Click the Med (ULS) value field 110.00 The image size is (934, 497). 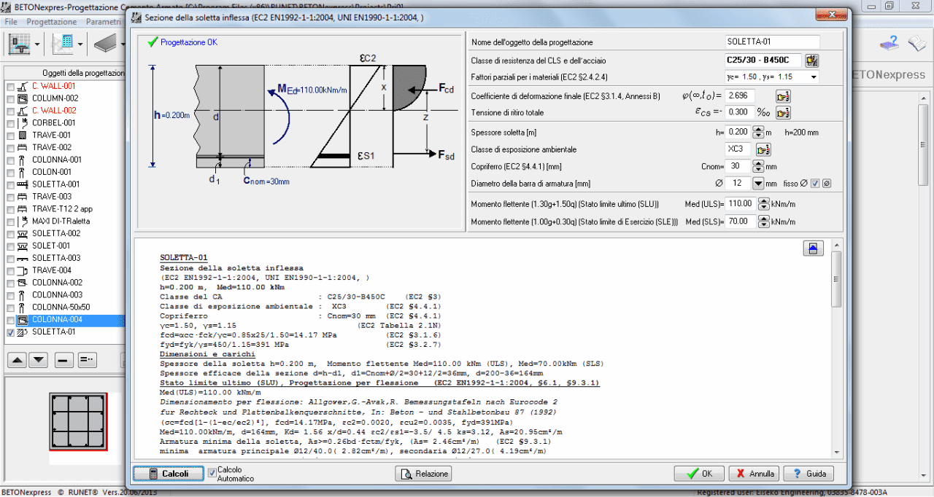[x=741, y=204]
